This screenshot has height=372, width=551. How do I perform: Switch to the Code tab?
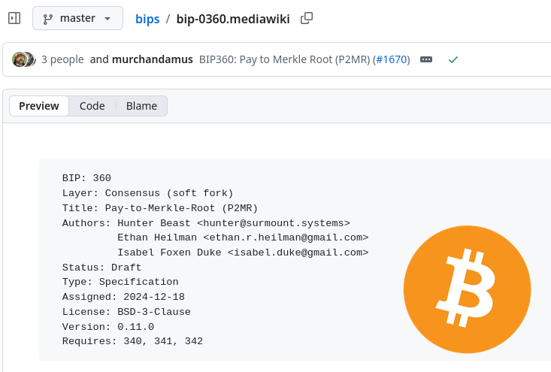[92, 106]
